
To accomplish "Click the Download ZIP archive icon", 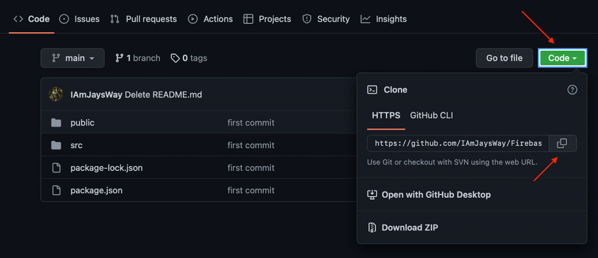I will tap(372, 228).
